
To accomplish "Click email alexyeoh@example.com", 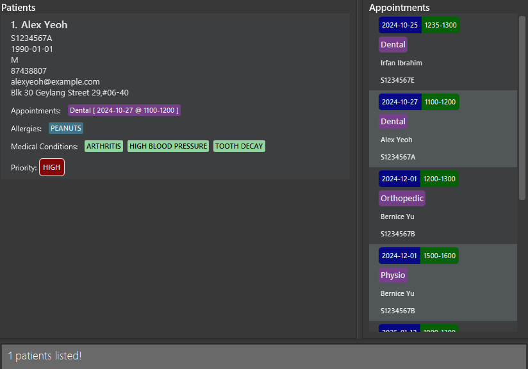I will tap(55, 82).
